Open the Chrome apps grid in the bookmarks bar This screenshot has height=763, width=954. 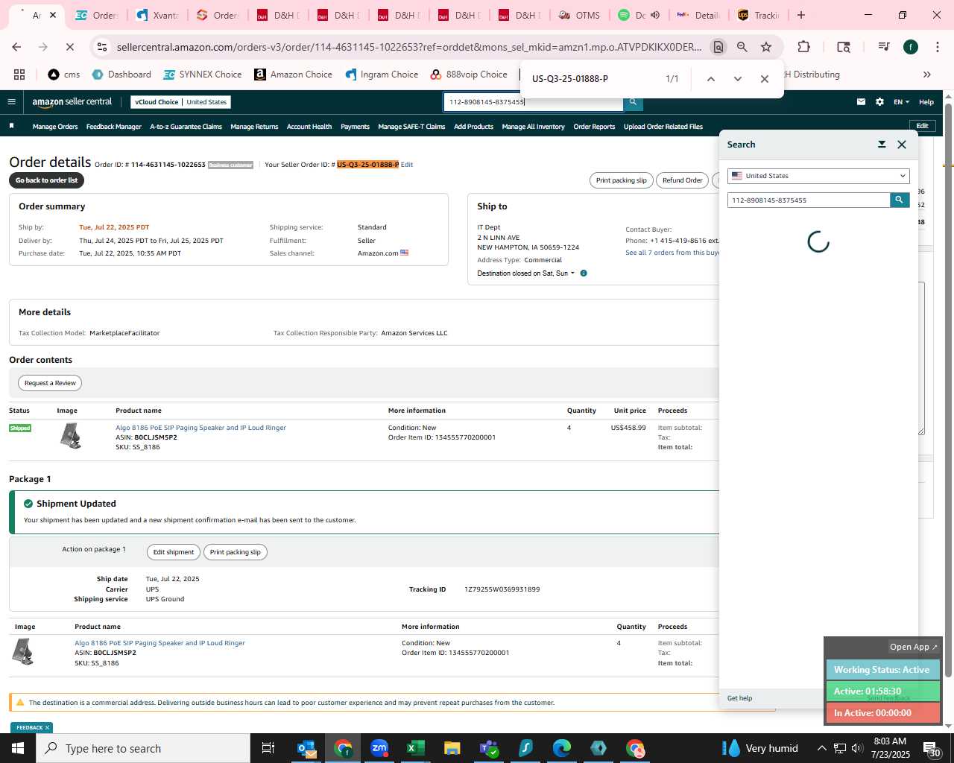click(x=19, y=75)
